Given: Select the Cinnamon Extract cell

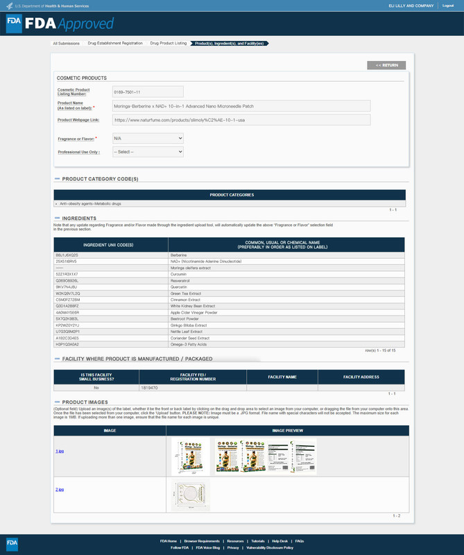Looking at the screenshot, I should pyautogui.click(x=286, y=300).
